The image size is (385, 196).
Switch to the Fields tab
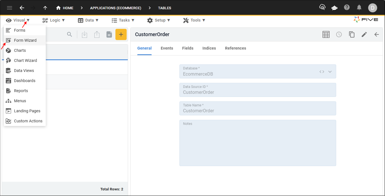point(188,48)
